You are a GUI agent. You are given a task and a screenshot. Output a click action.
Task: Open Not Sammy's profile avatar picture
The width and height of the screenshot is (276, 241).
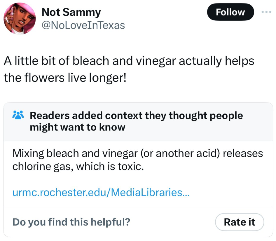20,19
